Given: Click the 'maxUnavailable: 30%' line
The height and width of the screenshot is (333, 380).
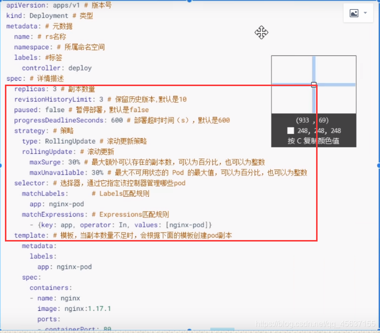Looking at the screenshot, I should [169, 173].
